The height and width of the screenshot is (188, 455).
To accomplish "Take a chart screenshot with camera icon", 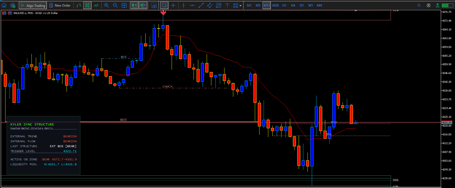I will coord(154,5).
